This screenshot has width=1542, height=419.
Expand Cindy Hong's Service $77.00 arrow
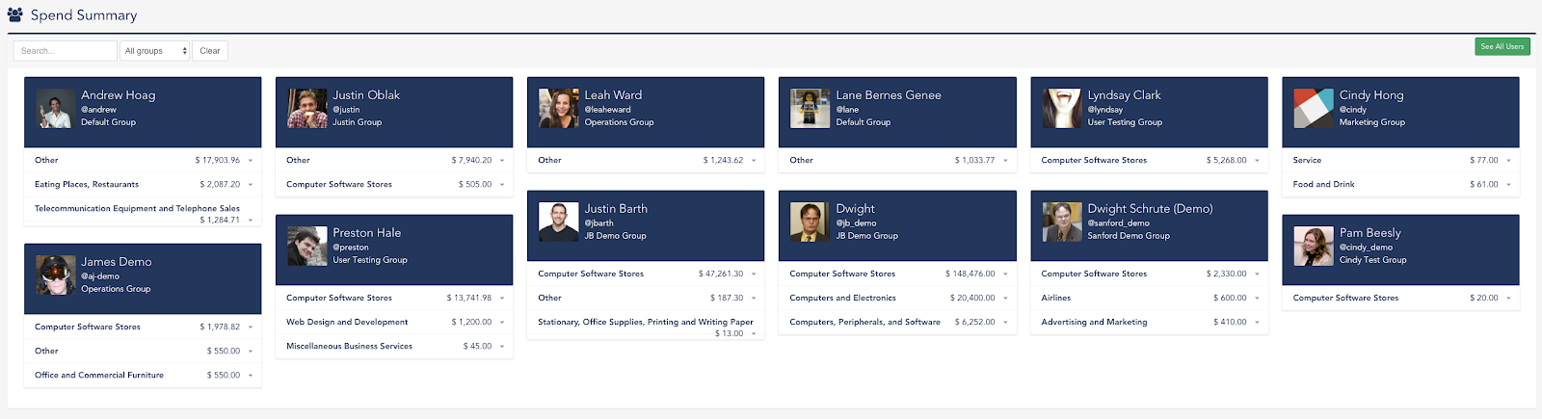1508,161
